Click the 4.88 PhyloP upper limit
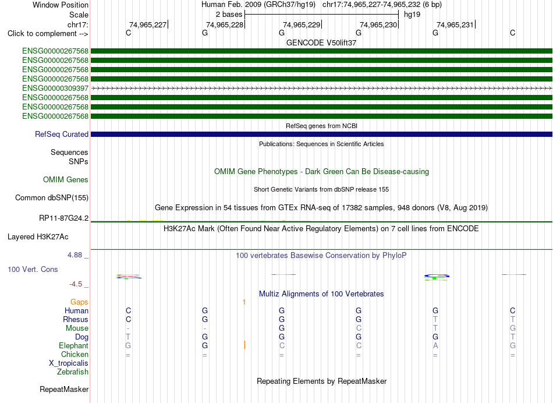 click(x=75, y=254)
